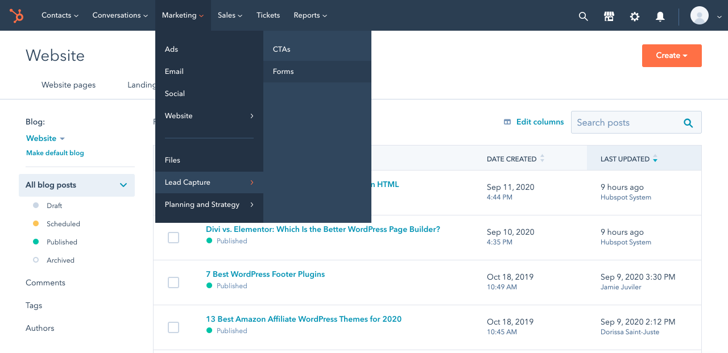Select the Divi vs. Elementor post checkbox
The height and width of the screenshot is (353, 728).
[173, 238]
